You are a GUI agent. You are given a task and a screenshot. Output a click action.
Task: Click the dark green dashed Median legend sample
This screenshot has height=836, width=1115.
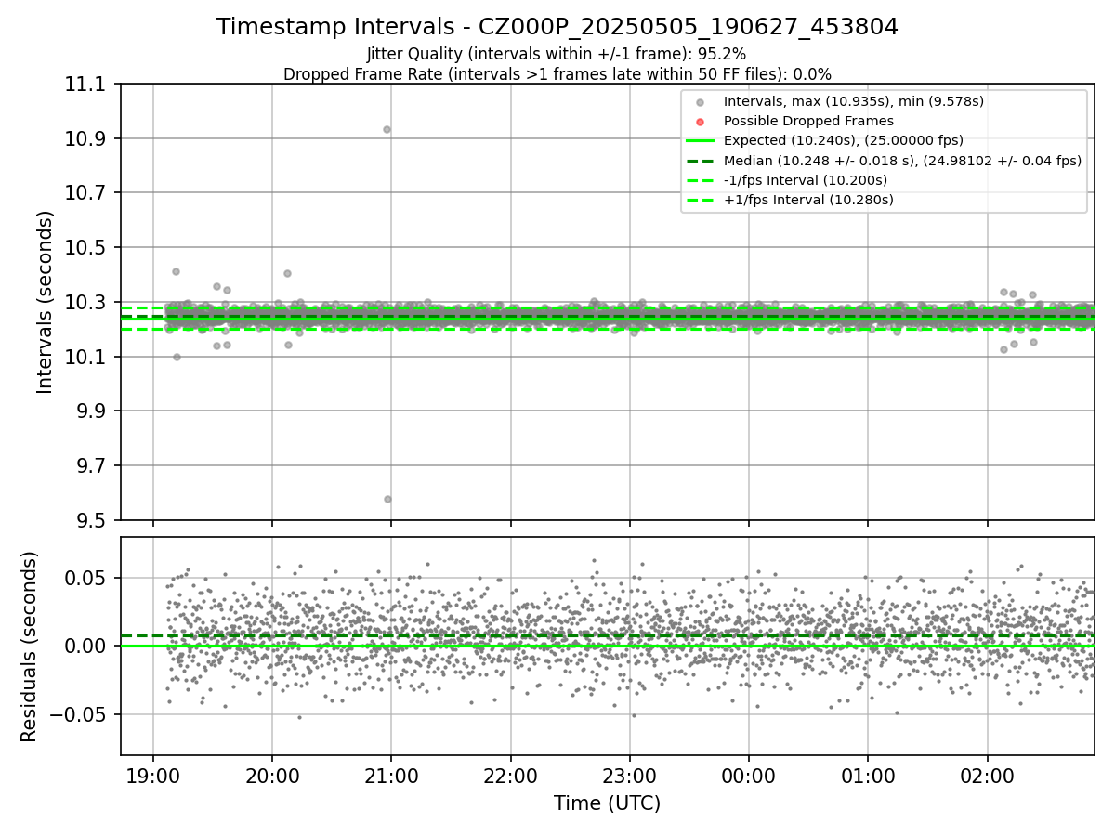click(701, 161)
